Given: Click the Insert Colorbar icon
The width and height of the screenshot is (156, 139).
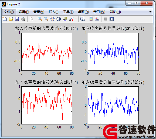Looking at the screenshot, I should pos(91,19).
